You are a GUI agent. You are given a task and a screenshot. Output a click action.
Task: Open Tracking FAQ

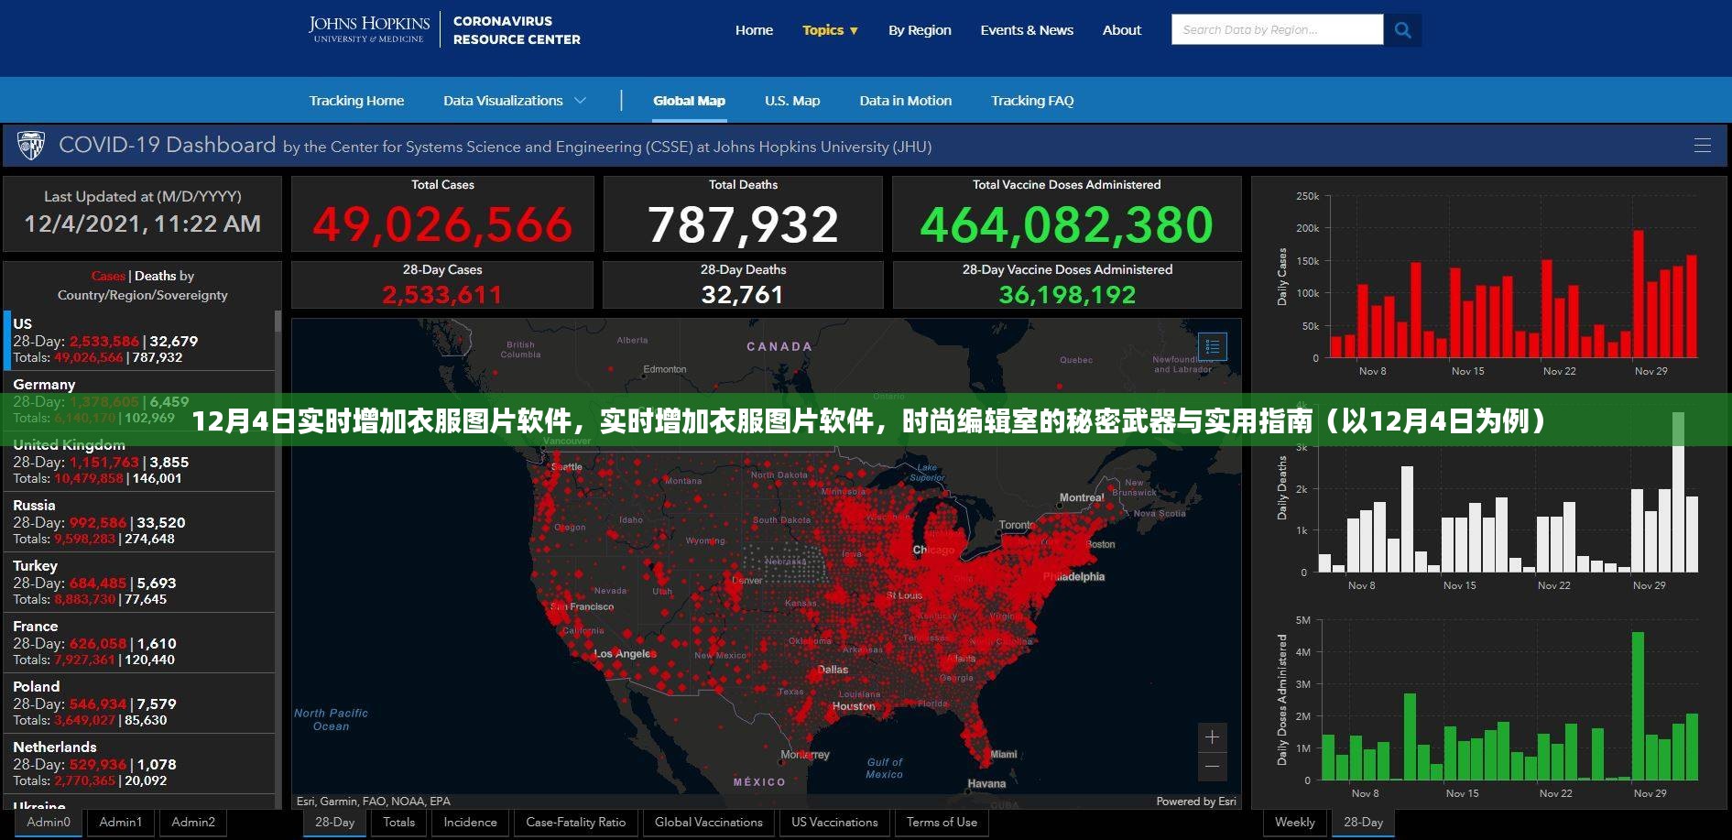point(1032,101)
